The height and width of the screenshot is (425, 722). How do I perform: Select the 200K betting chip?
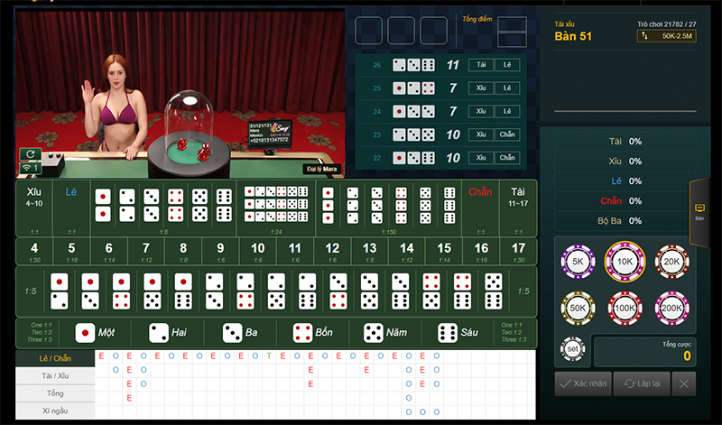pos(671,308)
